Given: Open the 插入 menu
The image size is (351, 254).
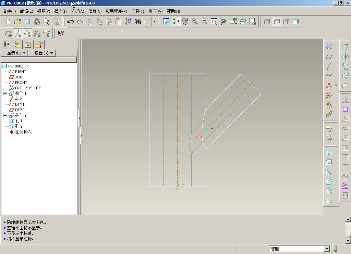Looking at the screenshot, I should pos(60,11).
